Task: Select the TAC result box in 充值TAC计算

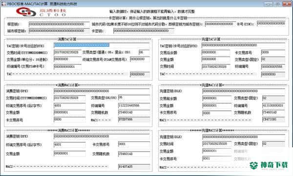Action: [273, 75]
